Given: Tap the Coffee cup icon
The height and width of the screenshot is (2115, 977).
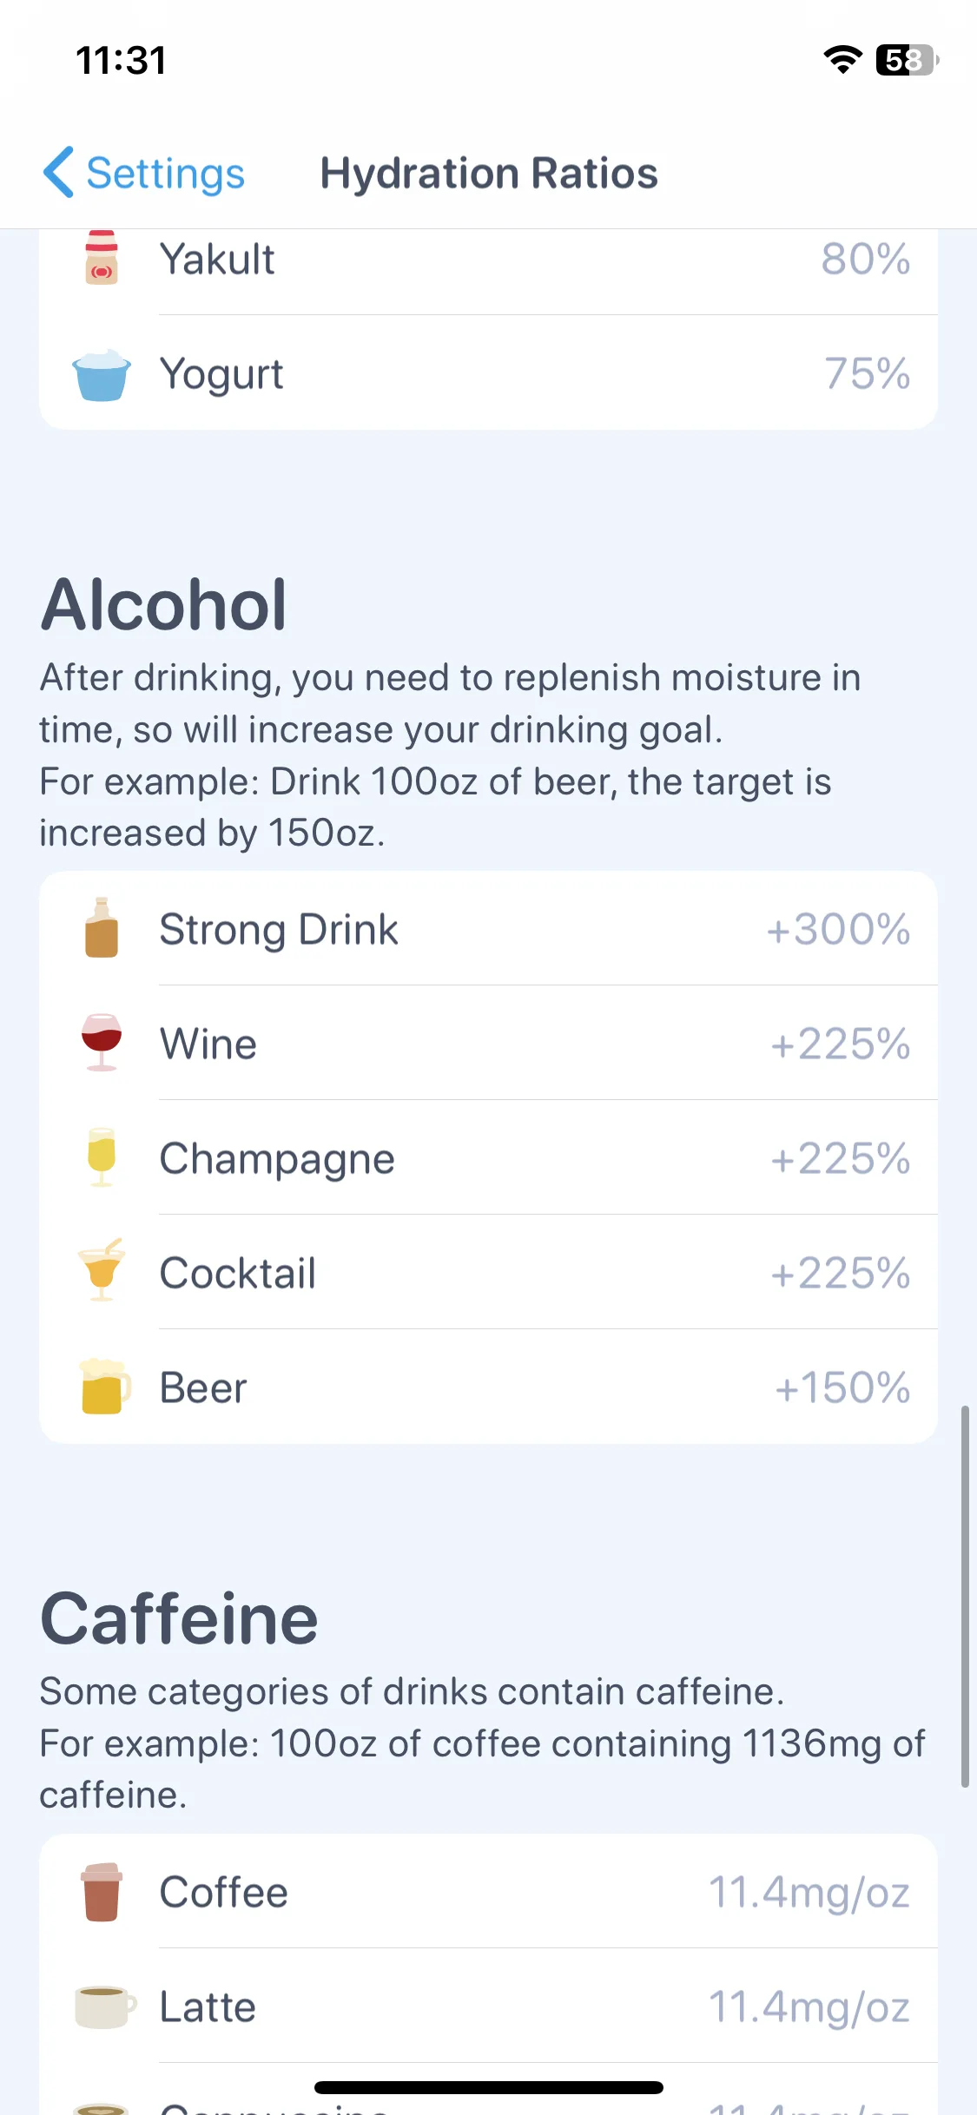Looking at the screenshot, I should click(x=102, y=1892).
